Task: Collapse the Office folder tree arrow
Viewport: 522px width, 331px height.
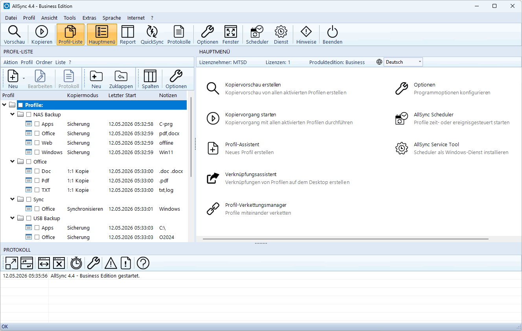Action: pos(13,161)
